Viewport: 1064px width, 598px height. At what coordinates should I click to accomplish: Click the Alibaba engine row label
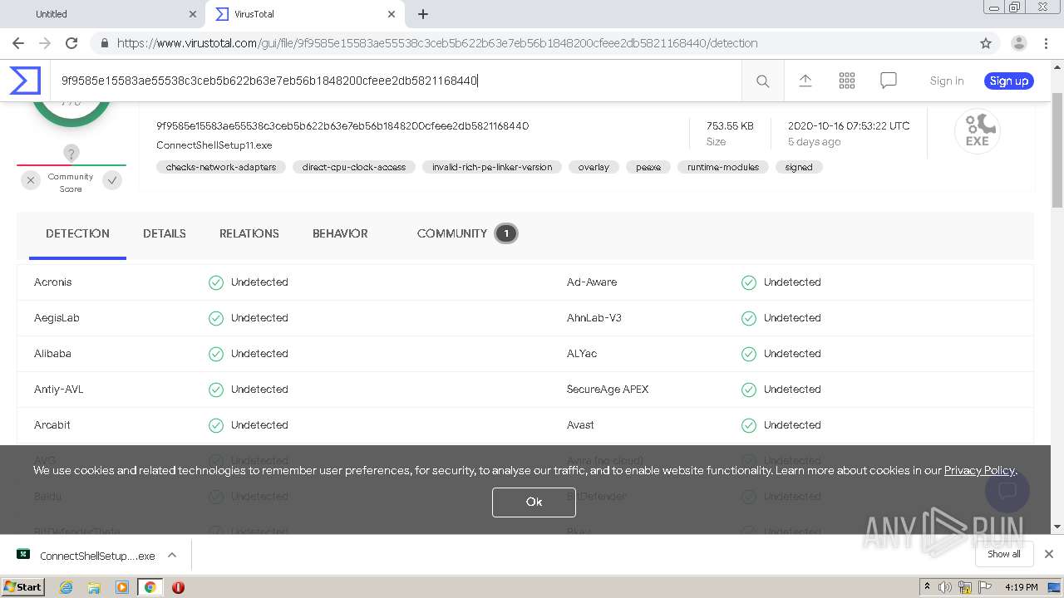(52, 354)
